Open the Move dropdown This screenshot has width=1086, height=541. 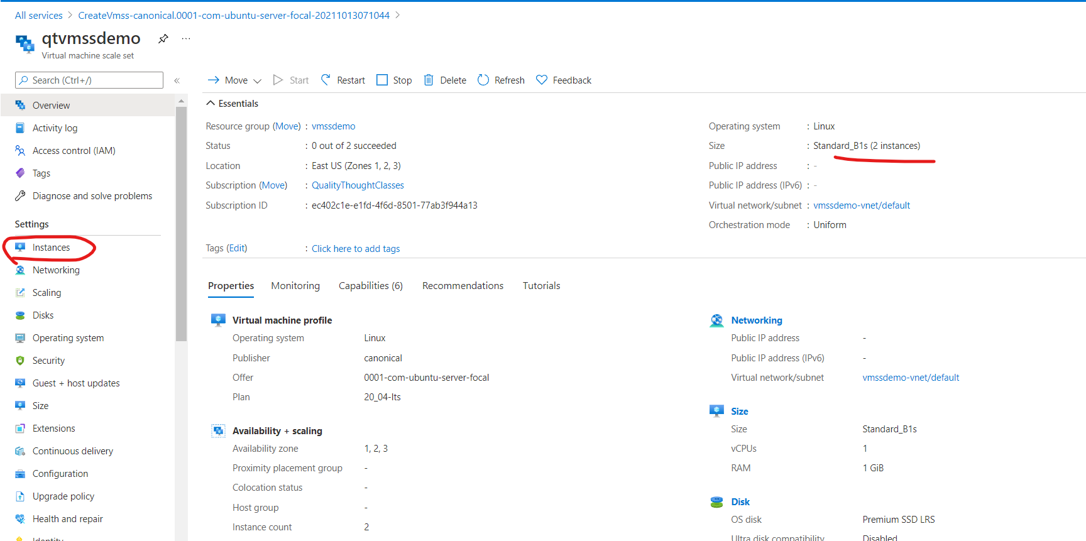pos(234,80)
